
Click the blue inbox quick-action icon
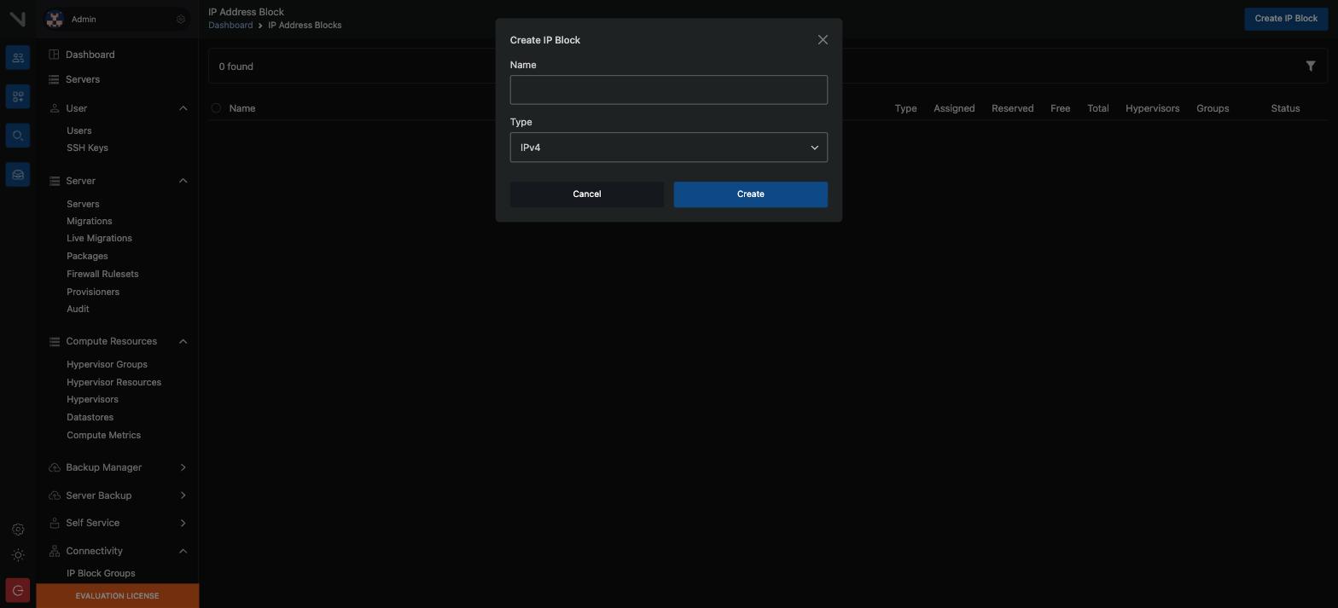(x=18, y=175)
